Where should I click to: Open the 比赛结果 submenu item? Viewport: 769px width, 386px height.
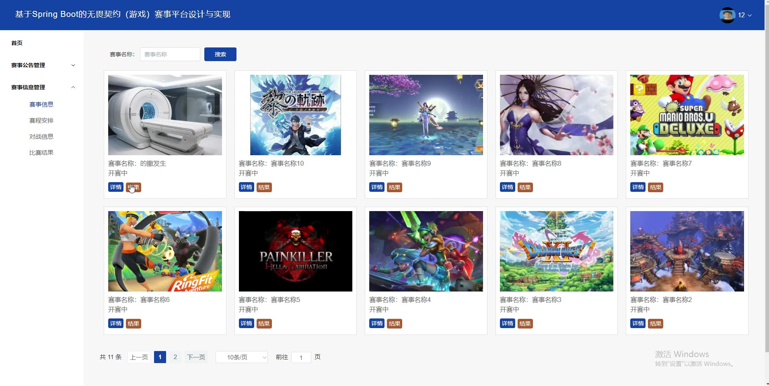point(41,152)
